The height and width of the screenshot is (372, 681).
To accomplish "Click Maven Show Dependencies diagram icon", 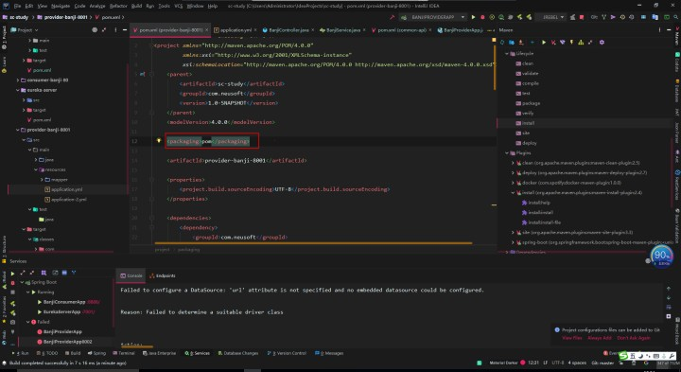I will (581, 43).
